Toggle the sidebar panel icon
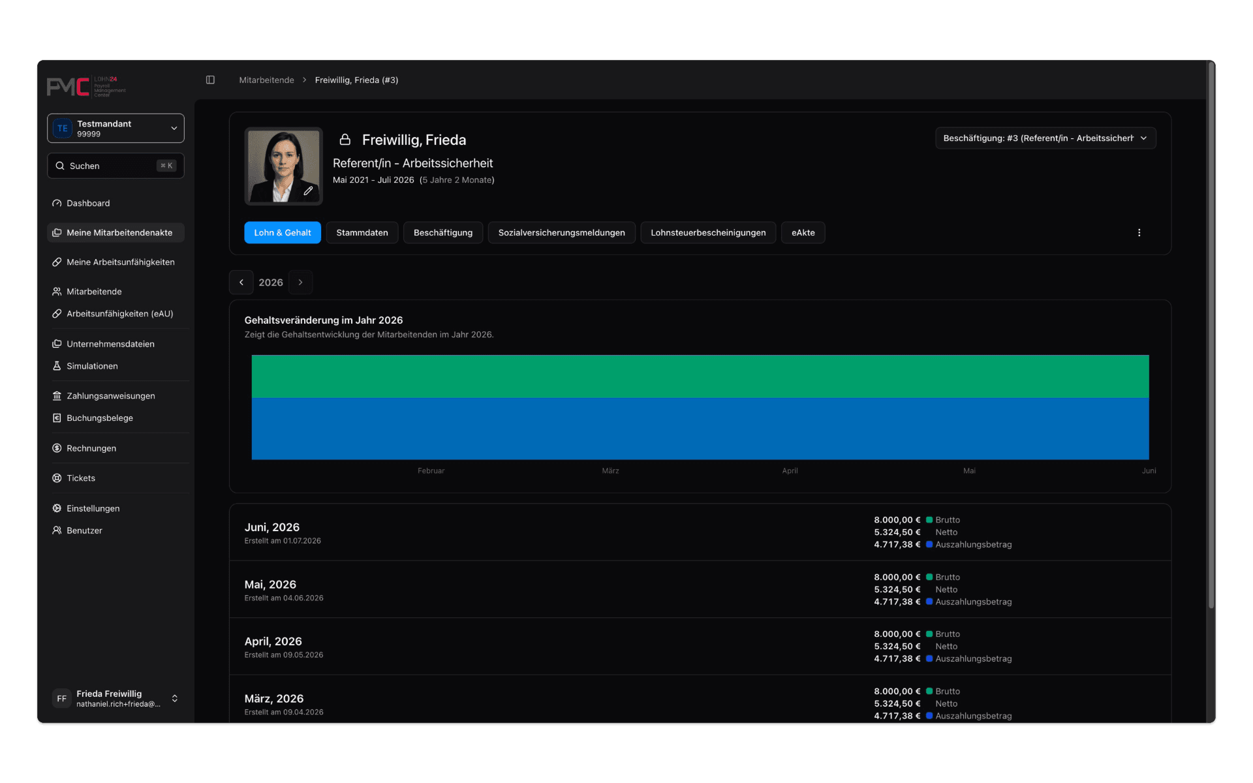This screenshot has height=783, width=1253. coord(210,80)
